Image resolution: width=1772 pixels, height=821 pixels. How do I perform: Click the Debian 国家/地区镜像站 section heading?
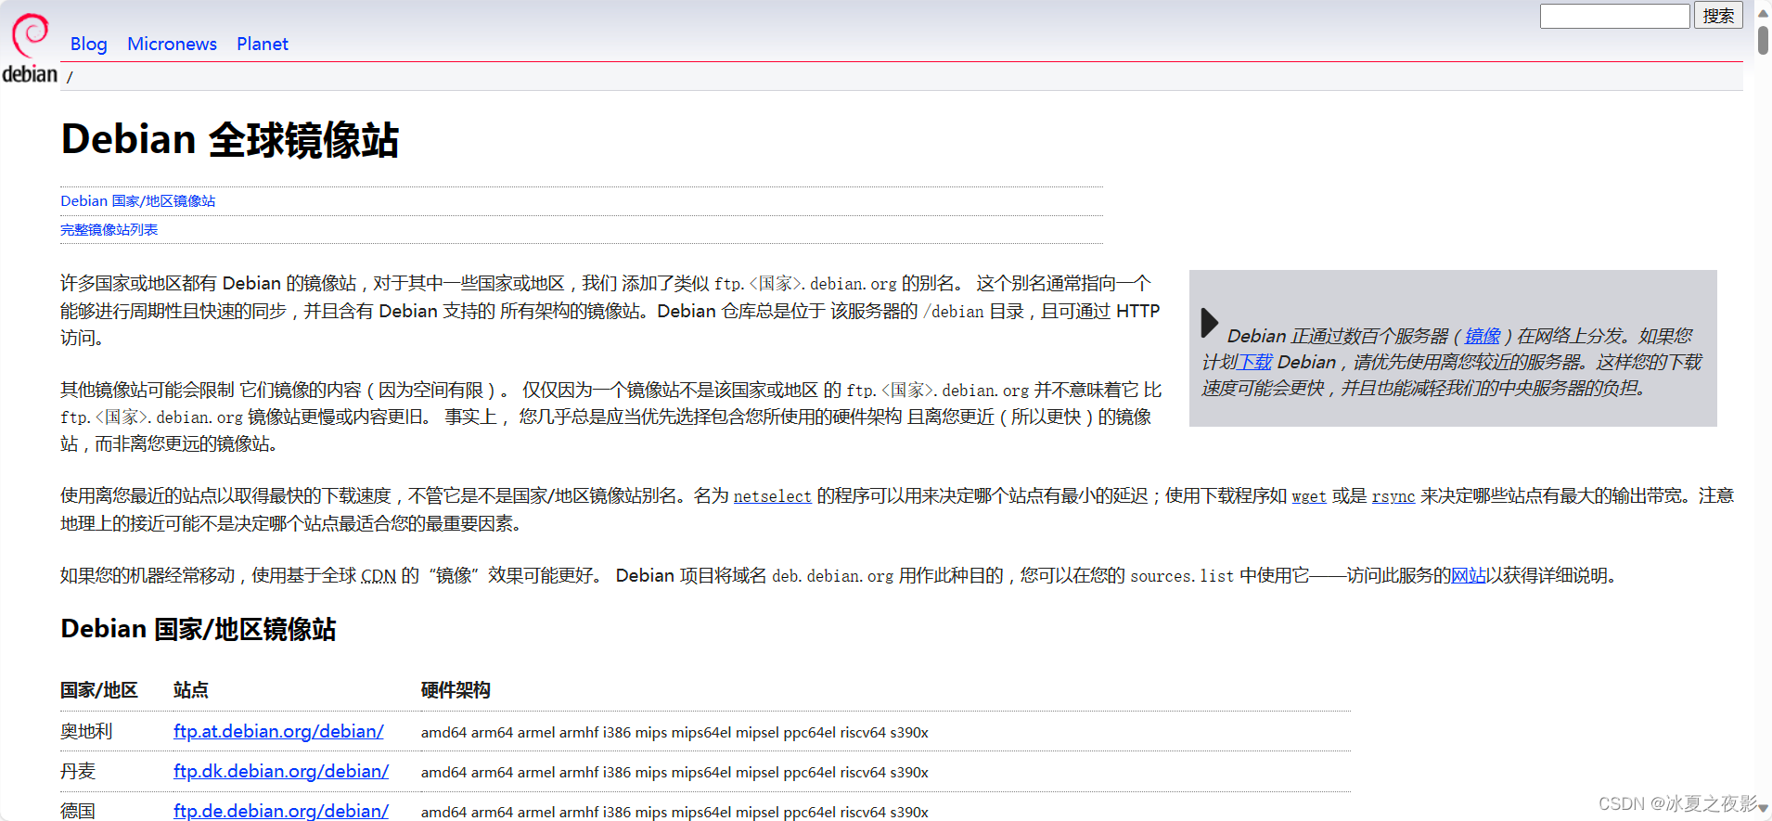(x=199, y=629)
